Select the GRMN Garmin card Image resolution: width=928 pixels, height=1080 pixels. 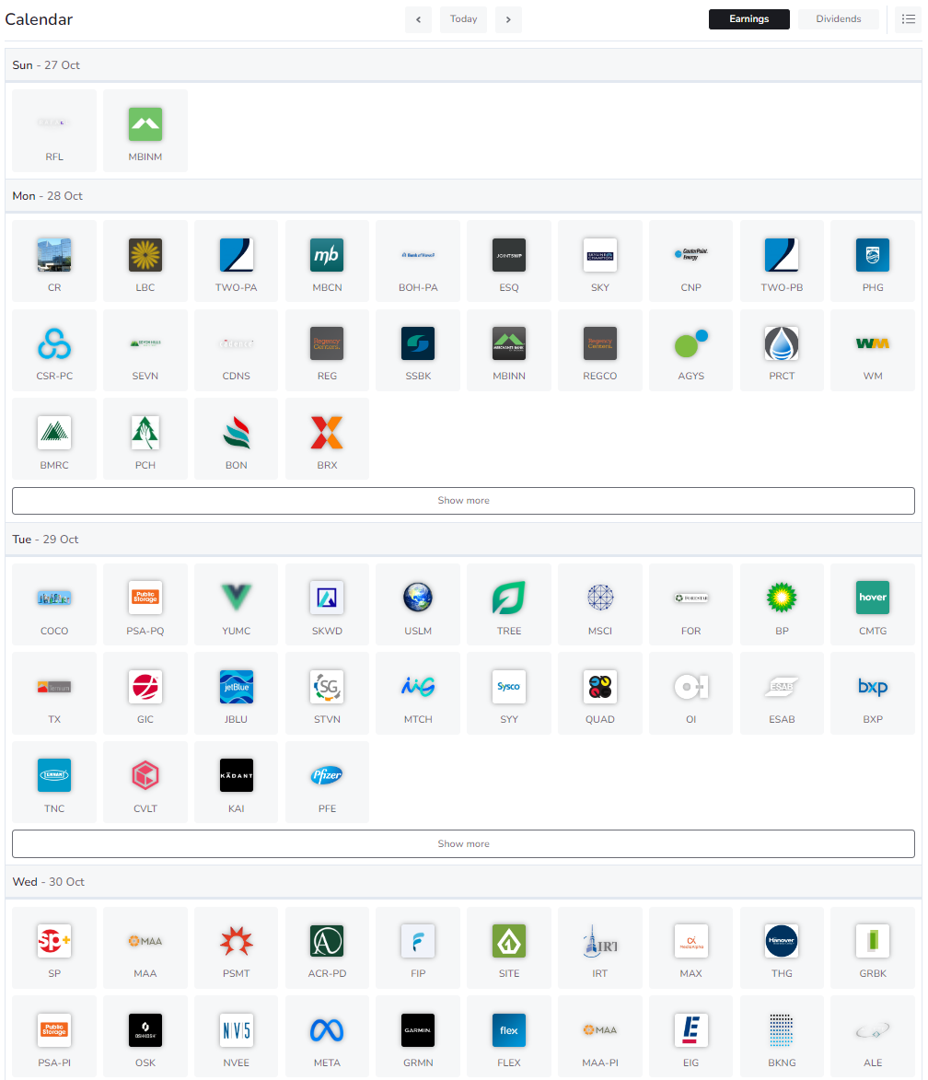pyautogui.click(x=418, y=1036)
